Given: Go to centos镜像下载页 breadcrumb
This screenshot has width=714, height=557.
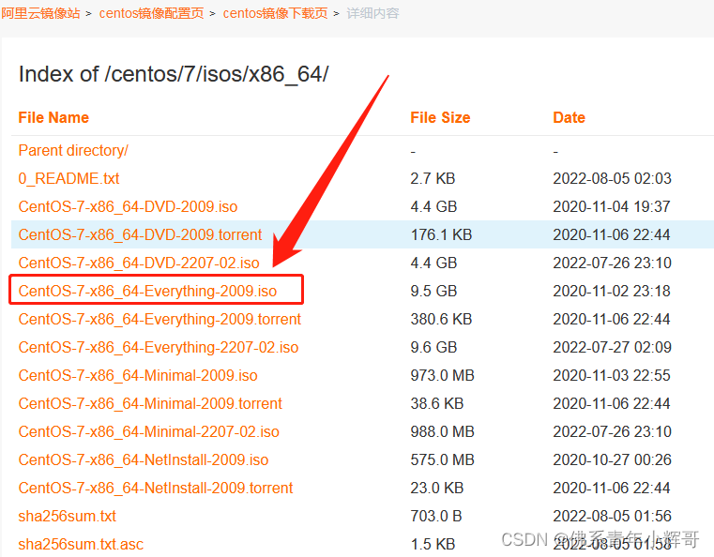Looking at the screenshot, I should coord(275,13).
